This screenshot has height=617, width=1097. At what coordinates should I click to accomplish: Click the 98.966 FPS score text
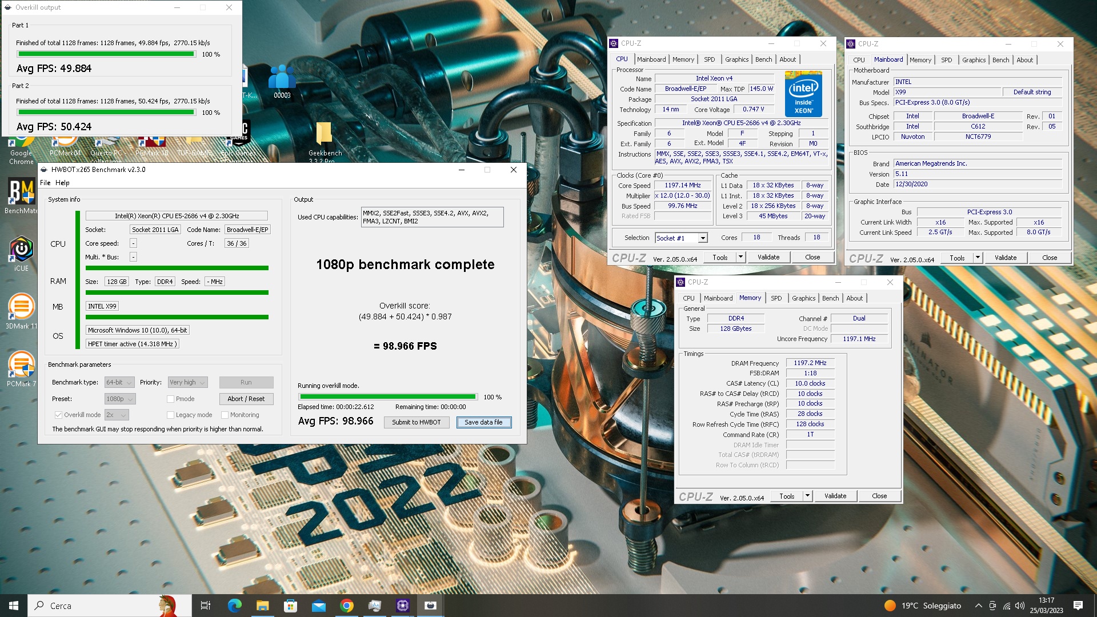(405, 346)
